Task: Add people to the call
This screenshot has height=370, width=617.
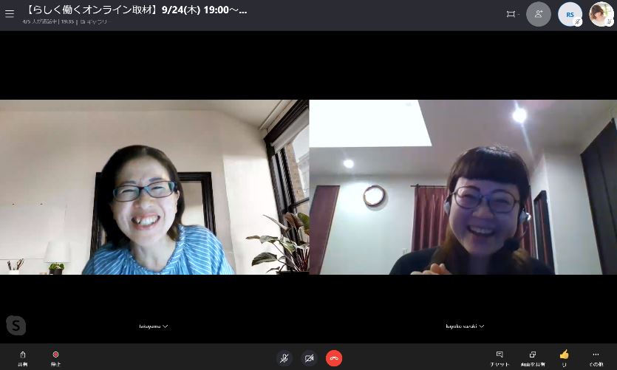Action: click(x=538, y=14)
